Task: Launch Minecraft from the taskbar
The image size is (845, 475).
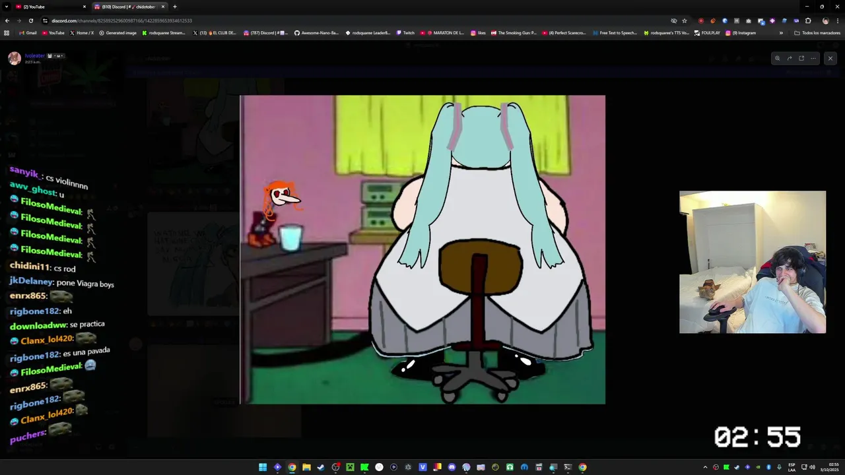Action: coord(350,467)
